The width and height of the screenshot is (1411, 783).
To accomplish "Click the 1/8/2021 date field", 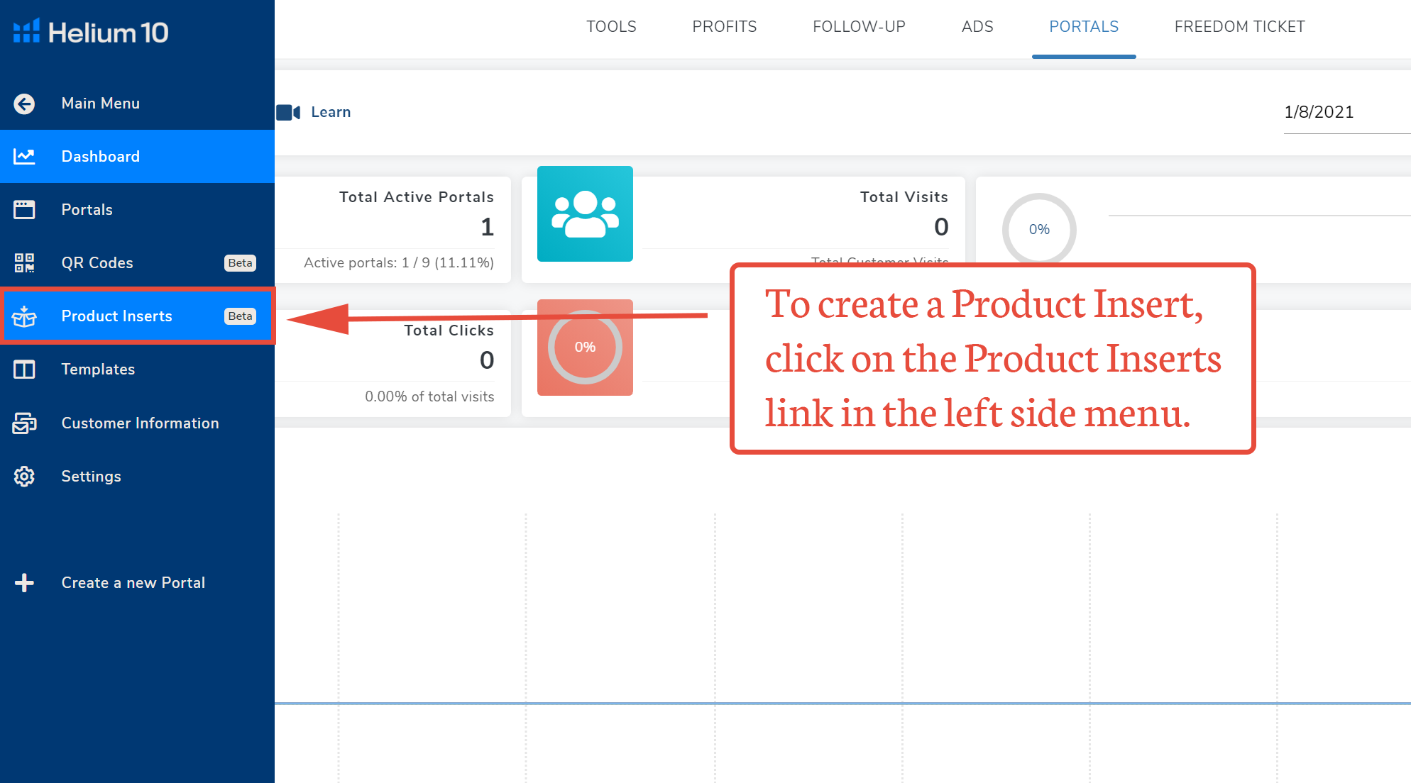I will point(1334,112).
